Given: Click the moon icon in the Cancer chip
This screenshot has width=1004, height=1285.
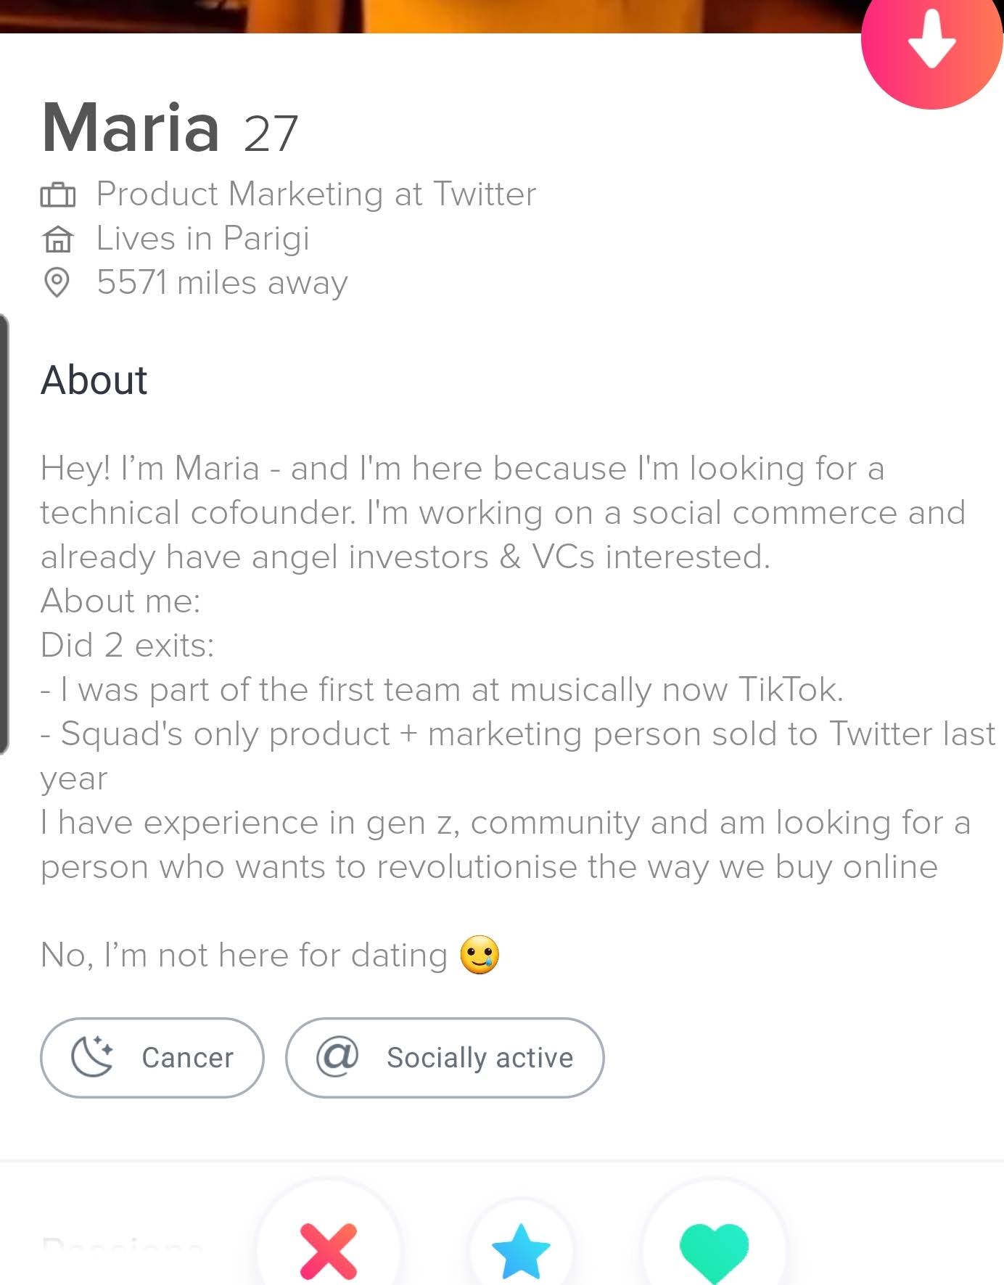Looking at the screenshot, I should coord(92,1056).
